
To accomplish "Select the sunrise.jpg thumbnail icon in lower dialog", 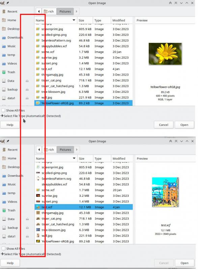I will (x=38, y=196).
